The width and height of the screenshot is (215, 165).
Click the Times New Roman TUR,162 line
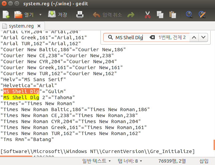coord(71,133)
